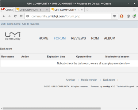
Task: Open Speed Dial grid icon
Action: coord(21,16)
